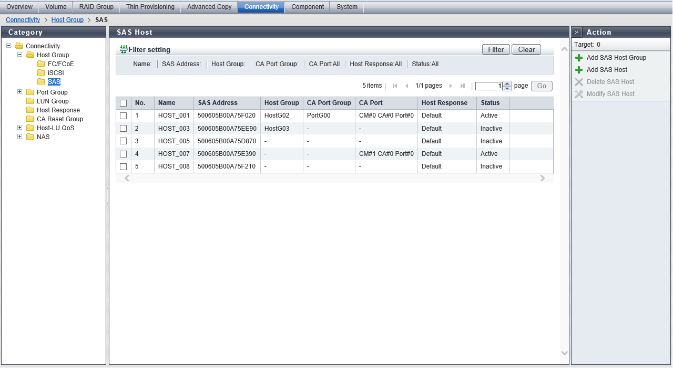
Task: Toggle the select-all checkbox in table header
Action: (124, 103)
